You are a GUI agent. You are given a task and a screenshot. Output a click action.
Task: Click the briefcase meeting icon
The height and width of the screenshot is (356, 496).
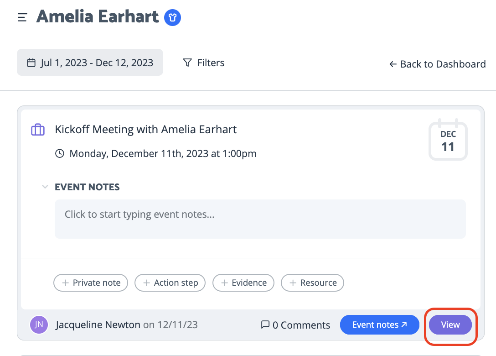coord(38,130)
